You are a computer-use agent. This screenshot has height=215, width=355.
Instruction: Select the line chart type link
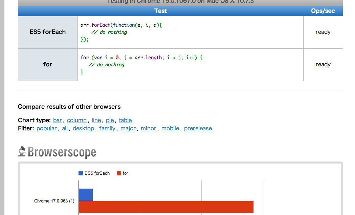(96, 120)
